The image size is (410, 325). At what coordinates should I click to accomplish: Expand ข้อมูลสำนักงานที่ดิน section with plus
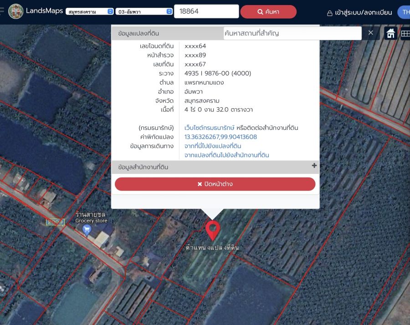tap(314, 166)
